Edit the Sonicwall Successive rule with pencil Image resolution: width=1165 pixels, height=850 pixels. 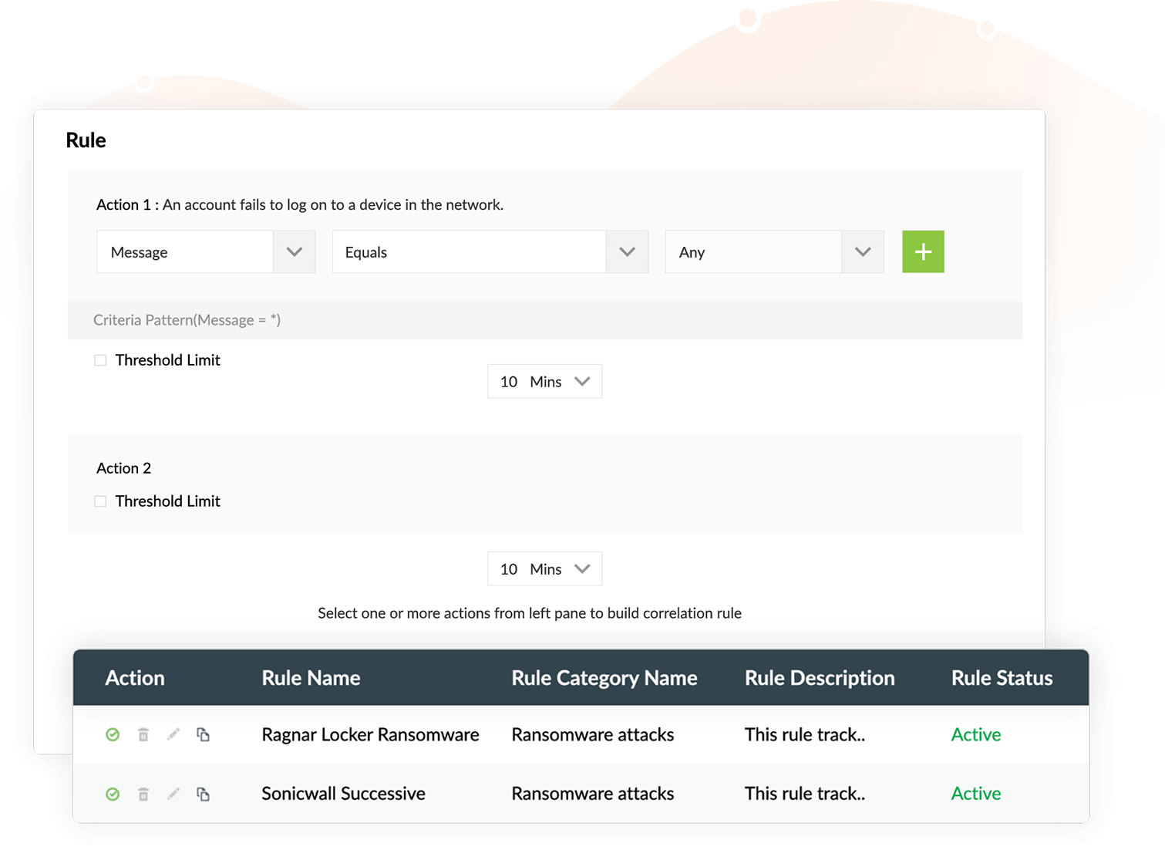[173, 794]
